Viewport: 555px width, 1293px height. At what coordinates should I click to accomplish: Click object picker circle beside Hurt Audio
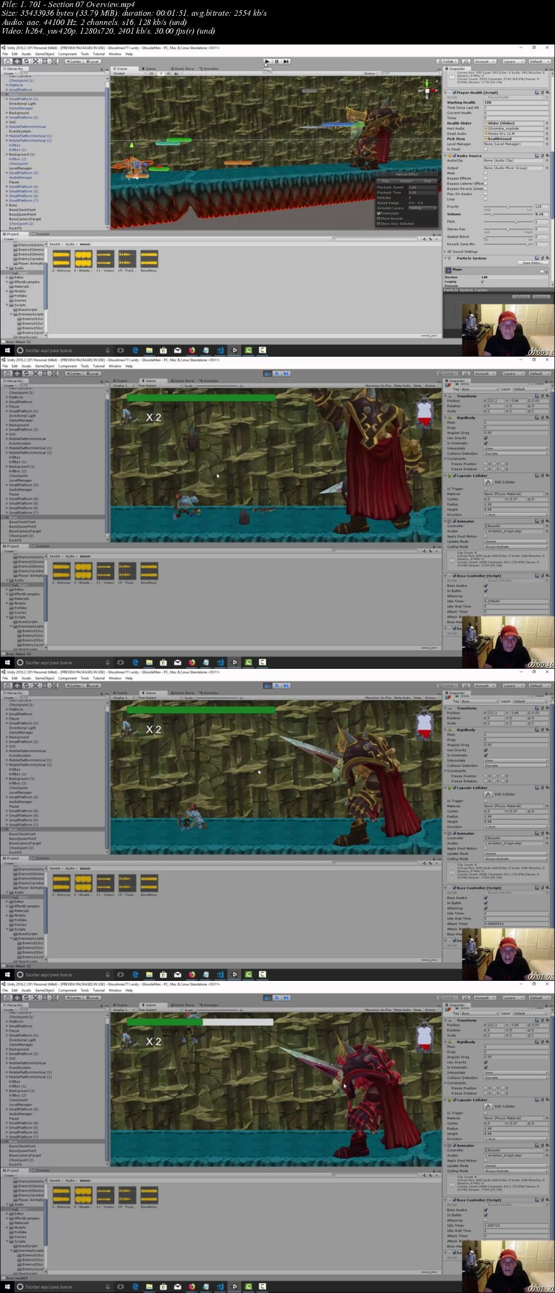point(546,129)
